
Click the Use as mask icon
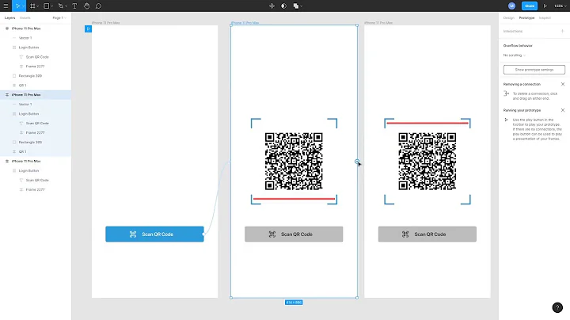[x=284, y=6]
